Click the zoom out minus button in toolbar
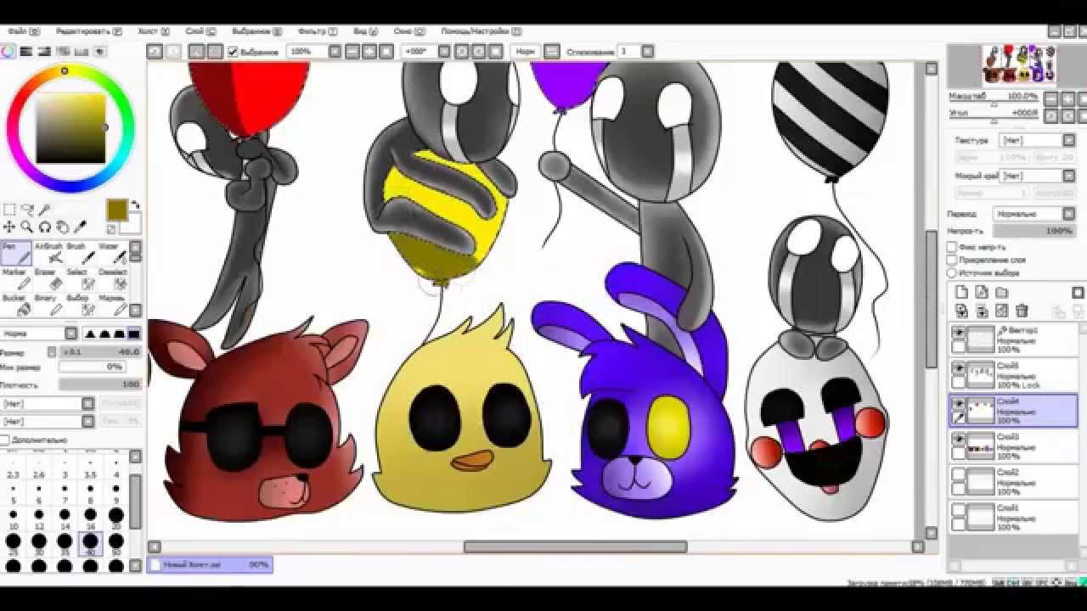 click(x=353, y=52)
